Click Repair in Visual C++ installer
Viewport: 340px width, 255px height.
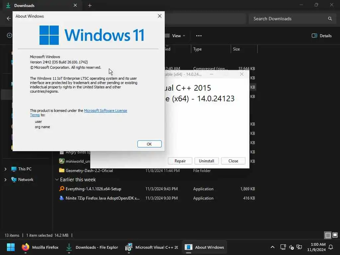point(180,161)
